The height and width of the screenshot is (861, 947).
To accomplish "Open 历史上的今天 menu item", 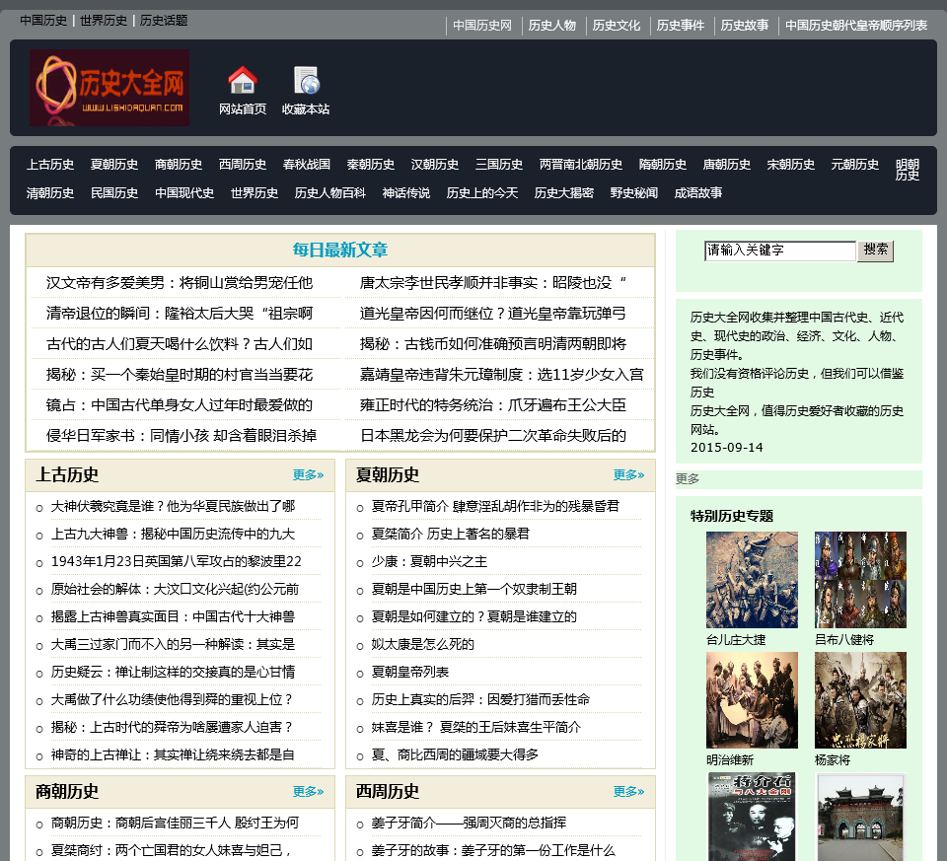I will point(482,193).
